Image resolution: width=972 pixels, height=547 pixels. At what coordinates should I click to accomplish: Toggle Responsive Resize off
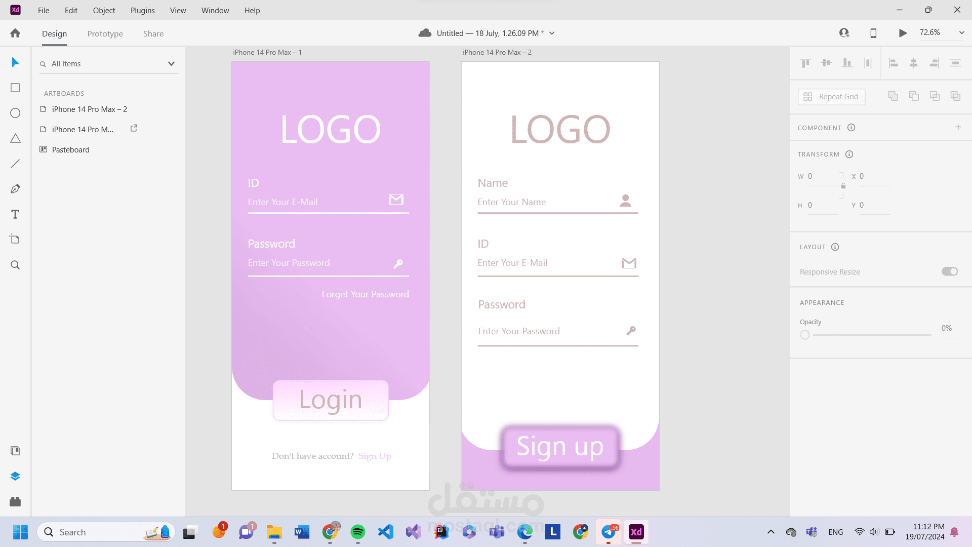coord(949,271)
